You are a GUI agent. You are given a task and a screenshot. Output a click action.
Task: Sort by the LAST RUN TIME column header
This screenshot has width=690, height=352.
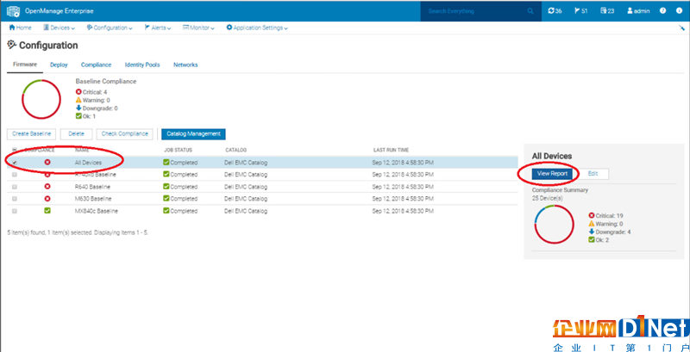pyautogui.click(x=392, y=150)
